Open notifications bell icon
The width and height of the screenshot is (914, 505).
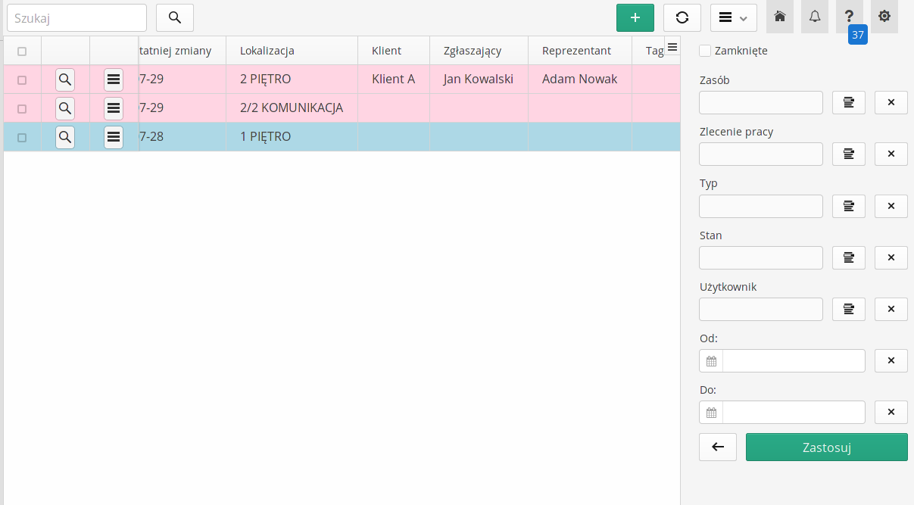pyautogui.click(x=814, y=17)
